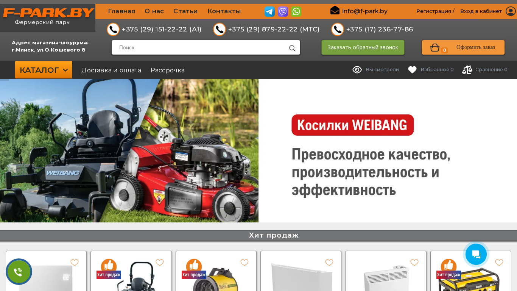Click Заказать обратный звонок button
This screenshot has width=517, height=291.
pos(363,47)
